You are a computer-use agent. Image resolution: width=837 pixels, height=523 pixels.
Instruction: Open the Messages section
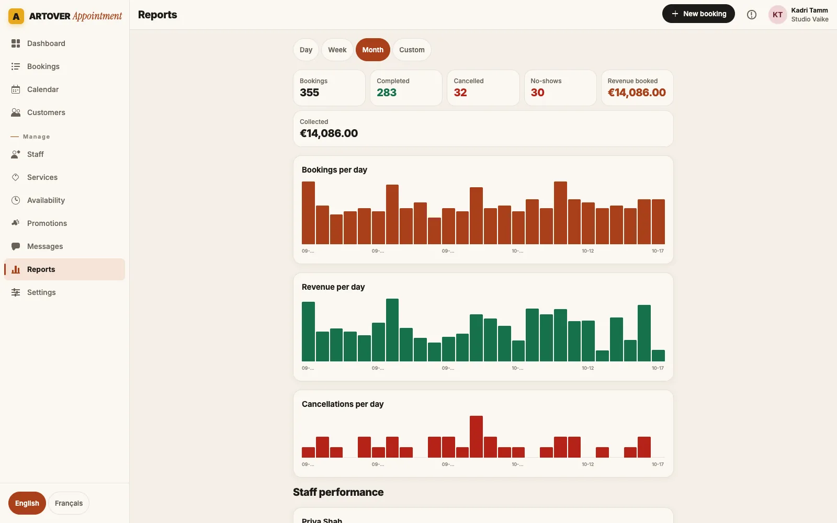pyautogui.click(x=65, y=246)
